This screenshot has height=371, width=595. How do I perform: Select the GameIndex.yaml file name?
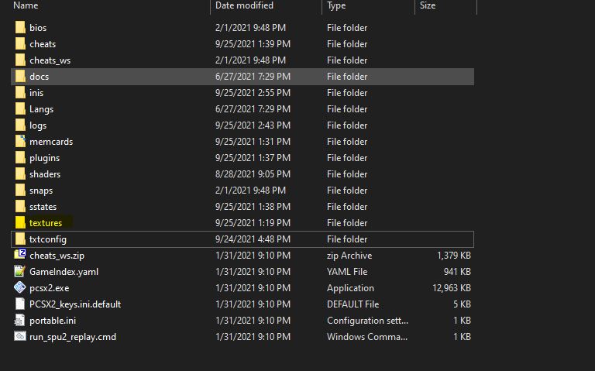point(64,272)
